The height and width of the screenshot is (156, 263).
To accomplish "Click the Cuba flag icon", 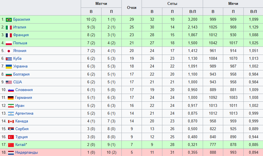I will [9, 59].
